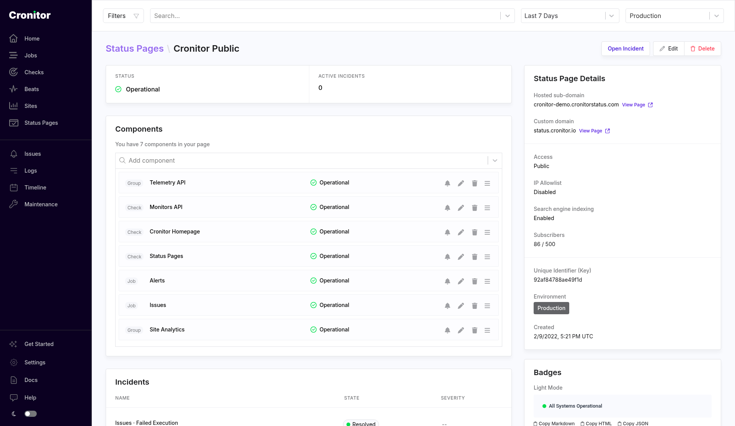Click the Edit status page button
The width and height of the screenshot is (735, 426).
coord(669,49)
